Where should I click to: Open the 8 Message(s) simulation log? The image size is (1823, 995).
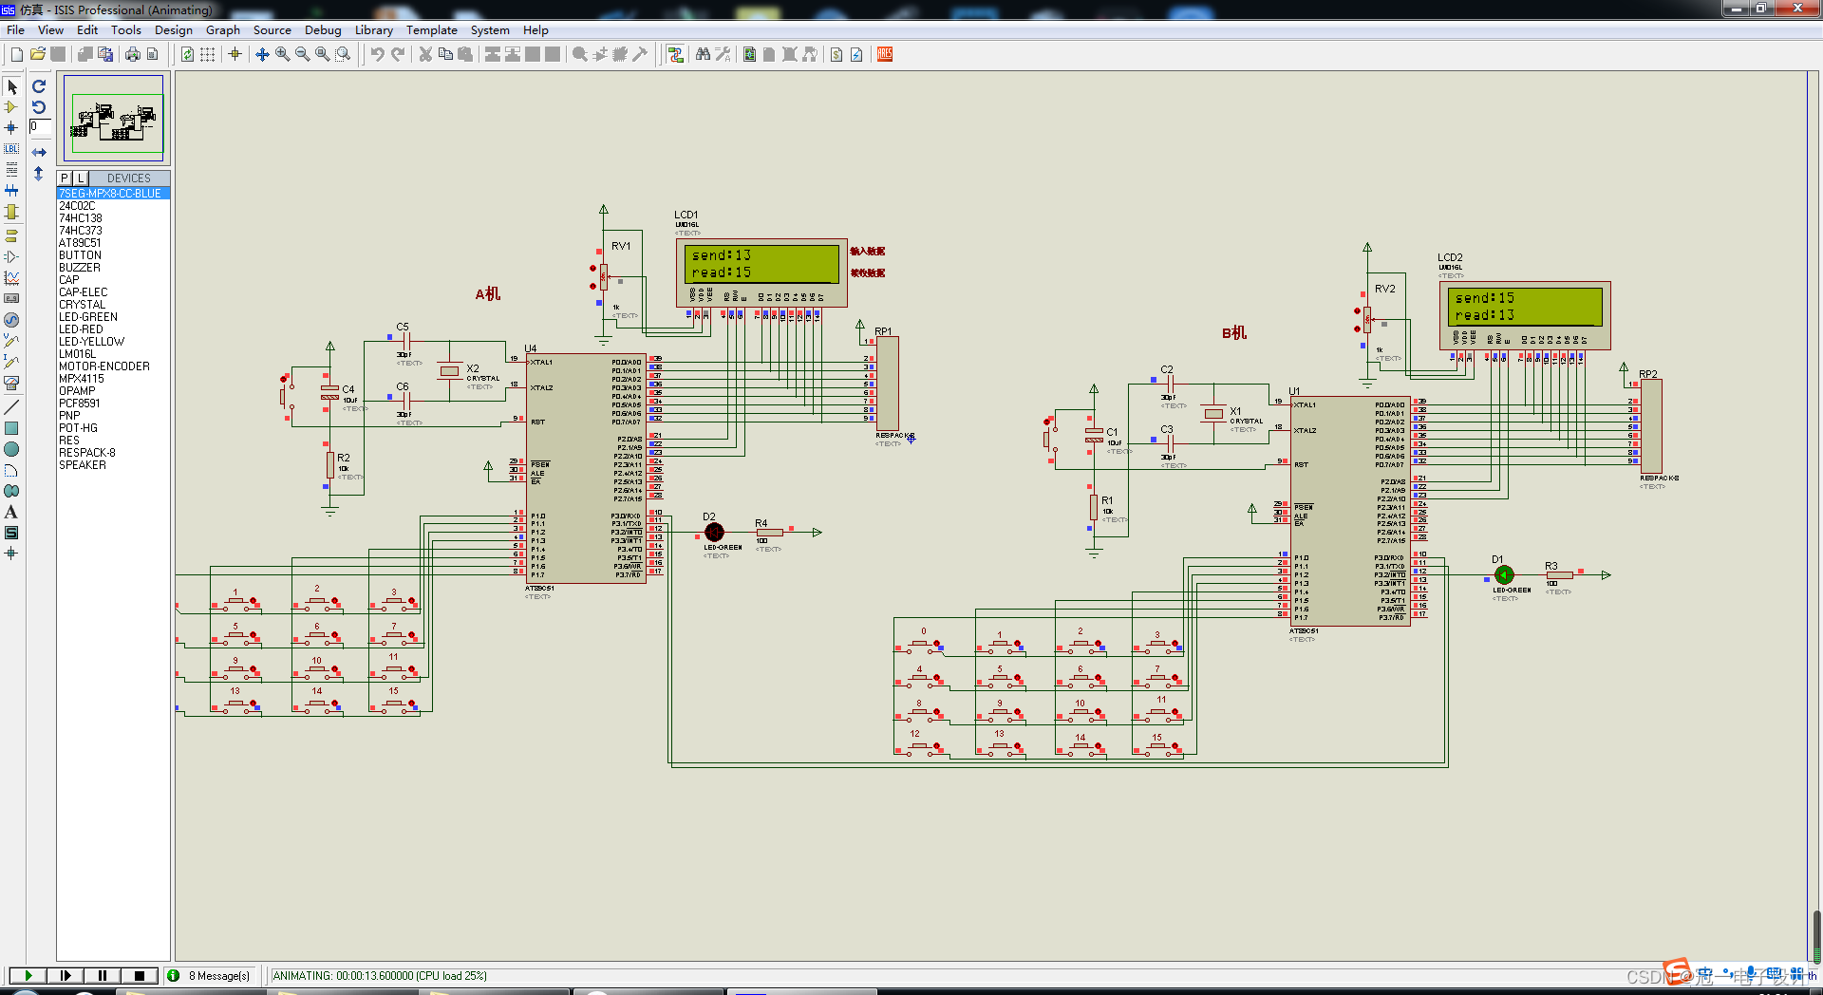click(210, 975)
